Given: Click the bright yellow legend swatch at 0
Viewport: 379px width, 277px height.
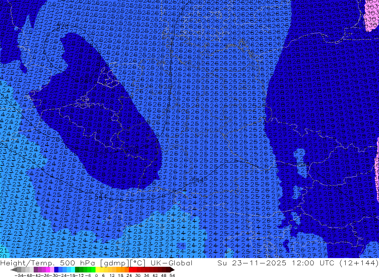Looking at the screenshot, I should tap(98, 270).
